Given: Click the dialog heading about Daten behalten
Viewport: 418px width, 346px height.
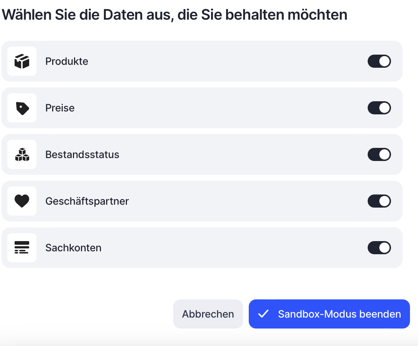Looking at the screenshot, I should pos(174,15).
